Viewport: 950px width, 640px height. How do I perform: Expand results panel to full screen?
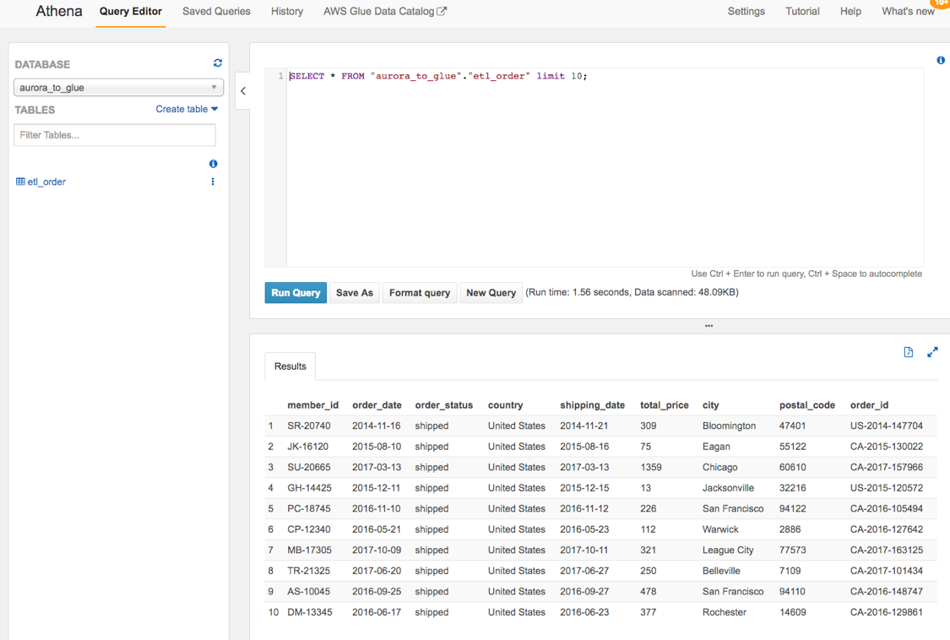coord(932,352)
